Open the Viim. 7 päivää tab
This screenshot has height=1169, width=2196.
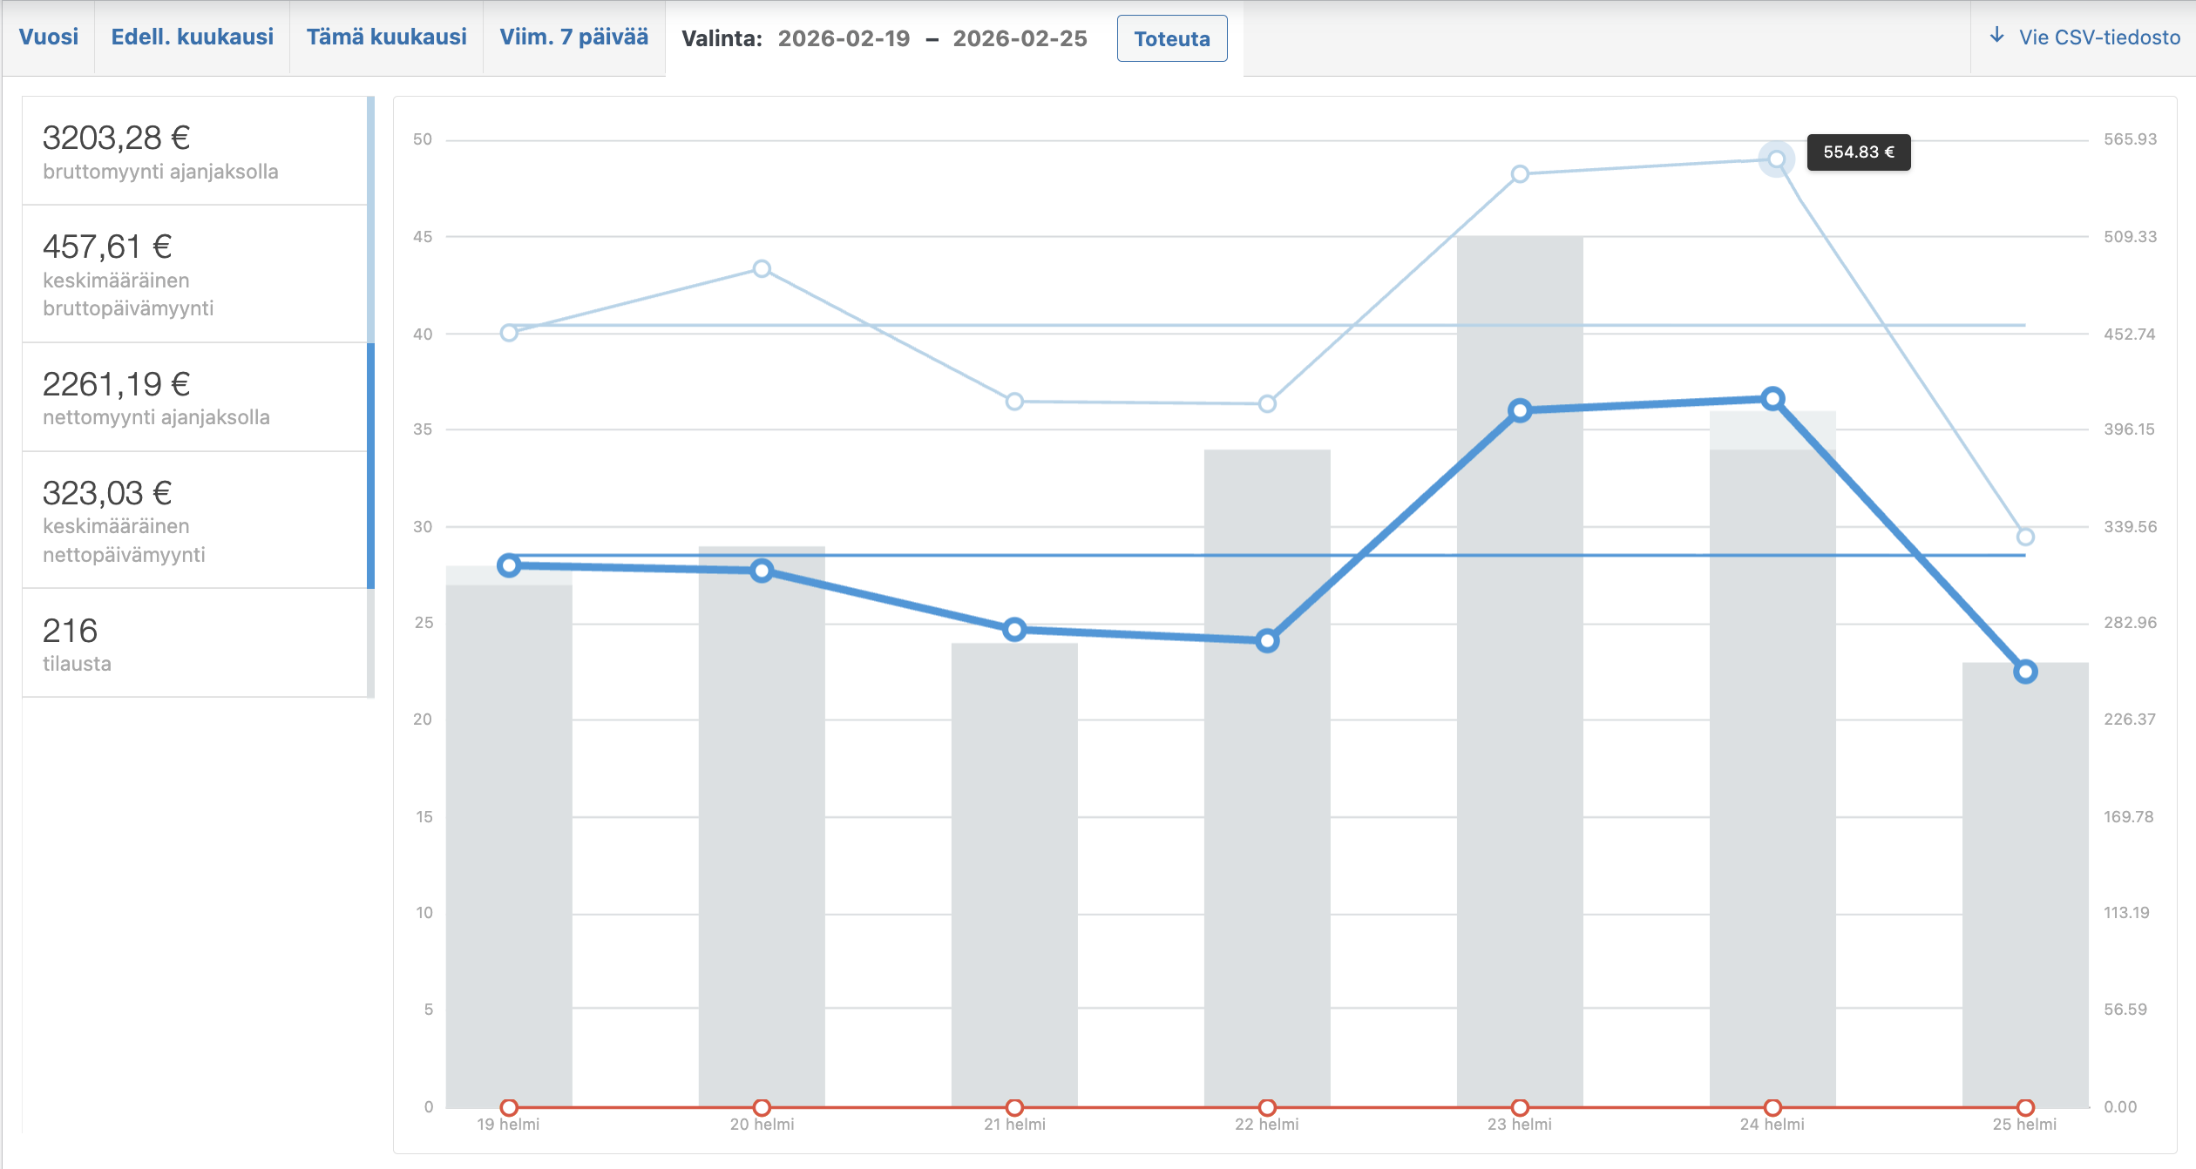tap(573, 37)
